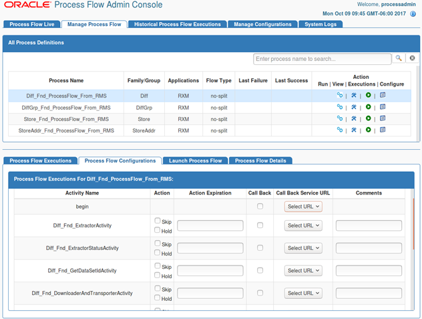
Task: Click Action Expiration field for Diff_Fnd_GetDataSetIdActivity
Action: click(210, 271)
